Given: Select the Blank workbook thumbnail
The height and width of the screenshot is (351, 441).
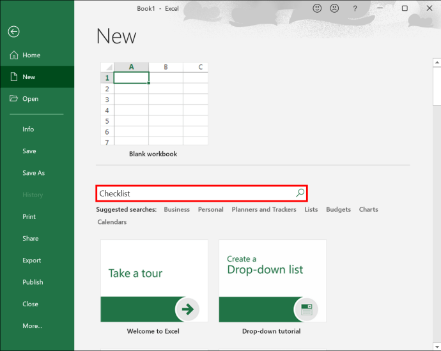Looking at the screenshot, I should coord(154,103).
